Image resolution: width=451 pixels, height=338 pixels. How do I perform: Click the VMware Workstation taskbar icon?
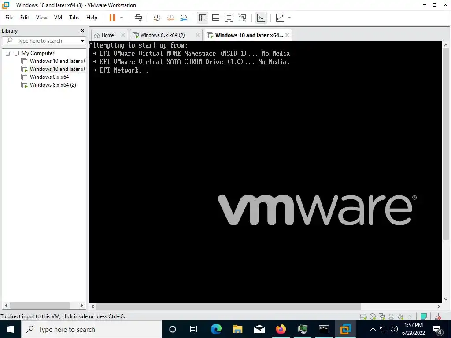tap(345, 329)
